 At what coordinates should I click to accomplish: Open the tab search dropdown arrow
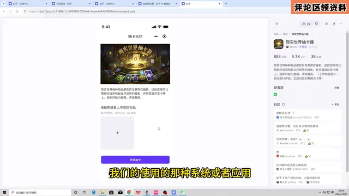click(3, 4)
